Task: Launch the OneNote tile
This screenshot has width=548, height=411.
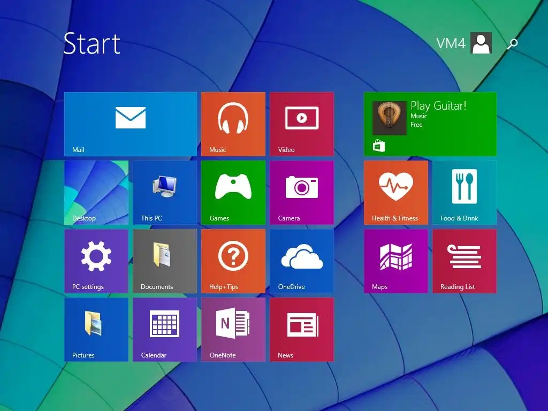Action: pos(233,330)
